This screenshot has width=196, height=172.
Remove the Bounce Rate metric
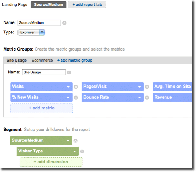point(147,98)
